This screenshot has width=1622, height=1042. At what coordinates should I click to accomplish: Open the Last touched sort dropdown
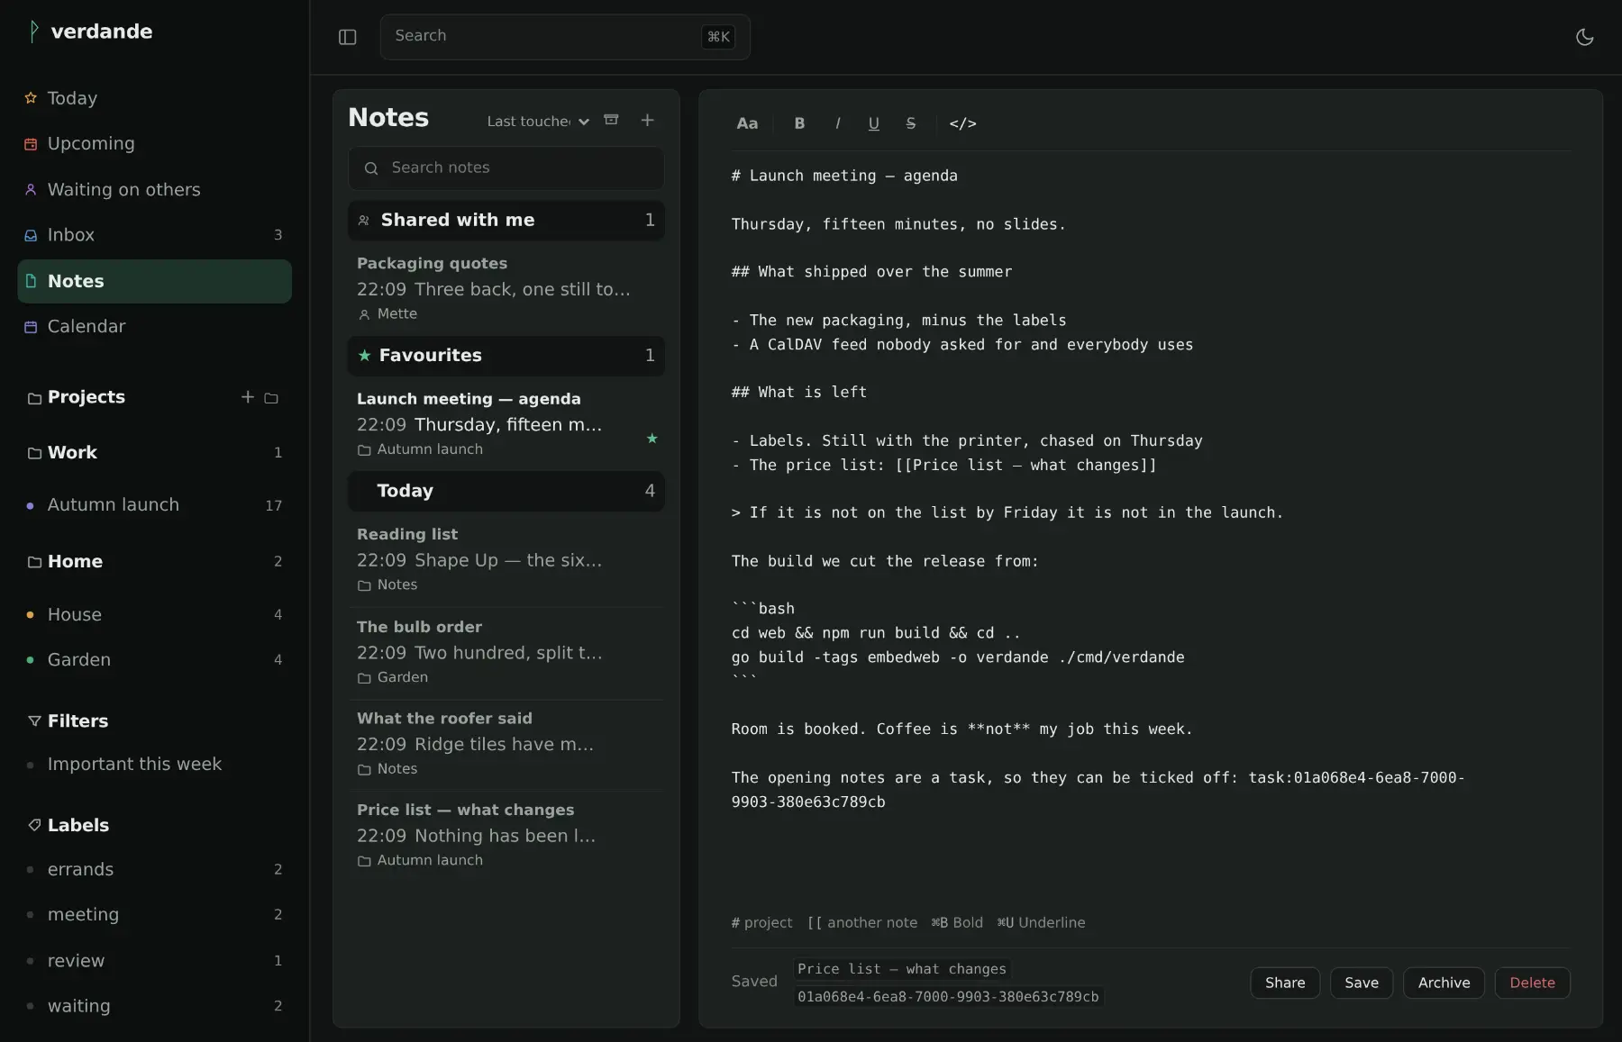[538, 121]
